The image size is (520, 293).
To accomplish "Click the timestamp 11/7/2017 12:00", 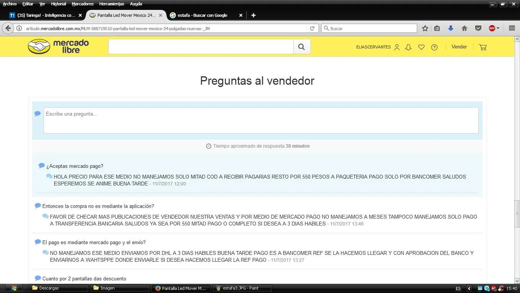I will [169, 184].
